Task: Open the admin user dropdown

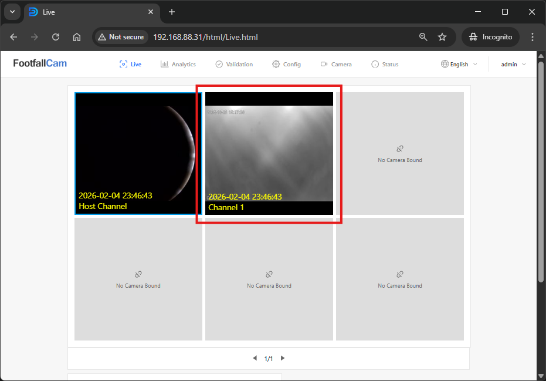Action: coord(513,65)
